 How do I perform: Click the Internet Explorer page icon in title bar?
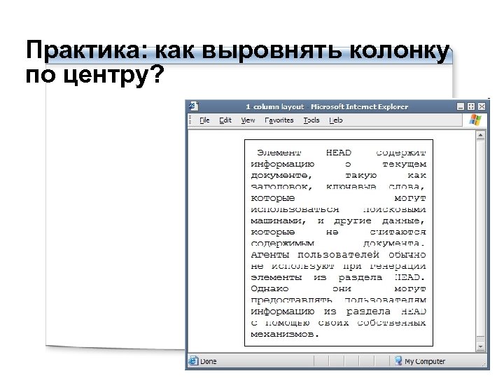click(194, 106)
